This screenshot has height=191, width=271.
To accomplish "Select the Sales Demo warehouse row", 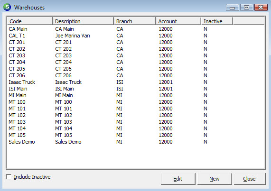I will (136, 142).
